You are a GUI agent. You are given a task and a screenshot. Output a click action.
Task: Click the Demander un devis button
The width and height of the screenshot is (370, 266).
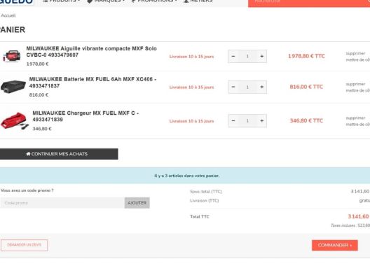(24, 245)
